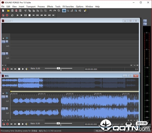
Task: Zoom in time in Sound 1 window
Action: point(131,65)
